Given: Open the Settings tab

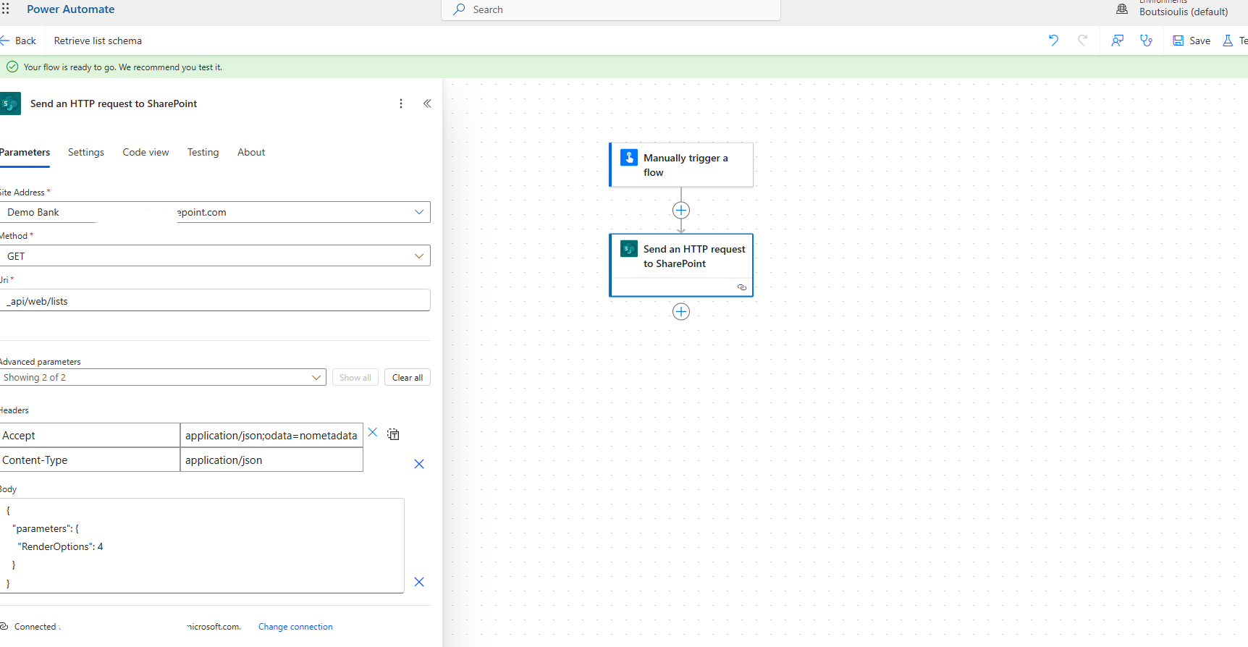Looking at the screenshot, I should (x=86, y=152).
